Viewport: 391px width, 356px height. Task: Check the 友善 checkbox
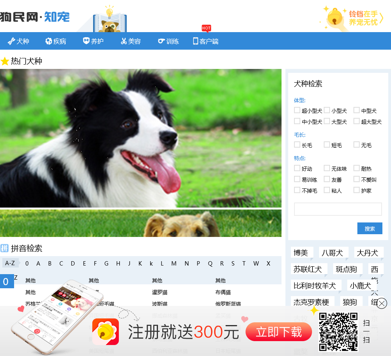pos(326,179)
